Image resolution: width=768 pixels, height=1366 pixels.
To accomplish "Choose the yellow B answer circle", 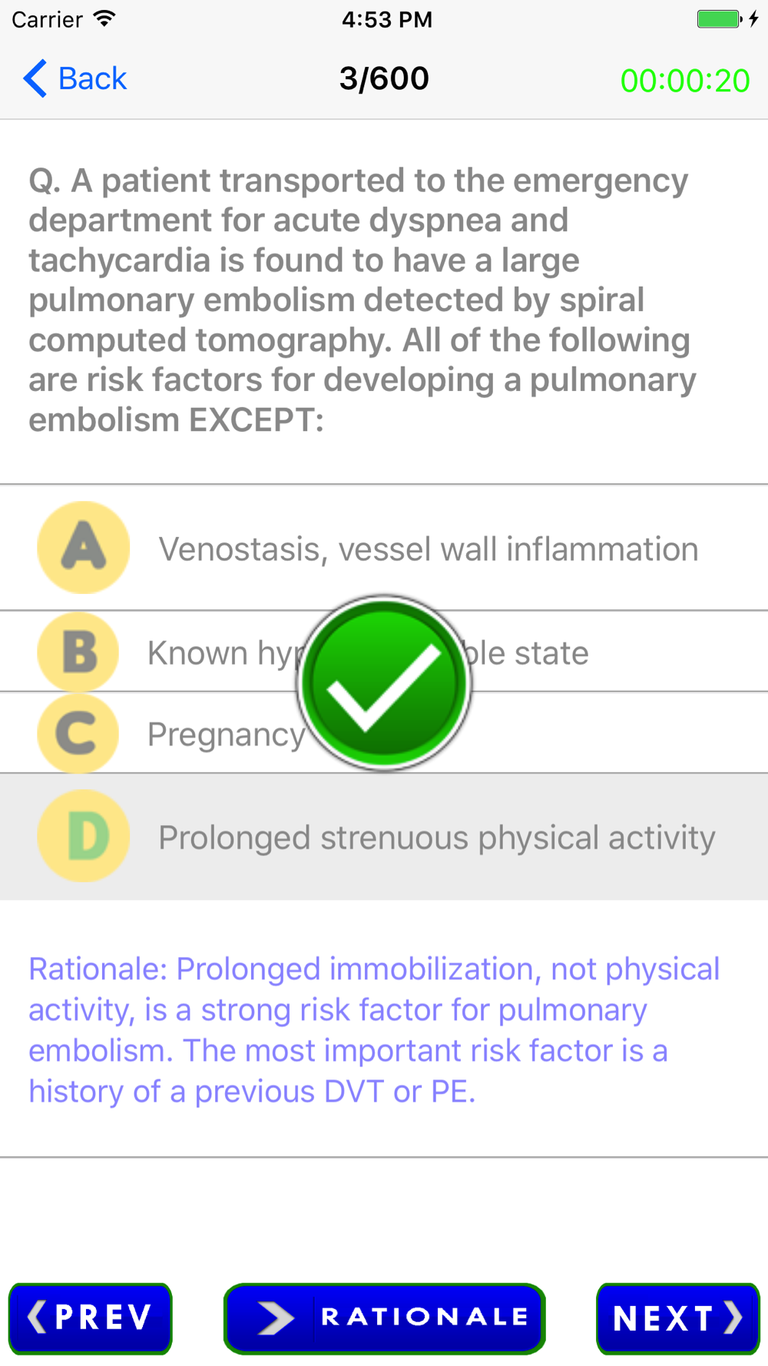I will [78, 652].
